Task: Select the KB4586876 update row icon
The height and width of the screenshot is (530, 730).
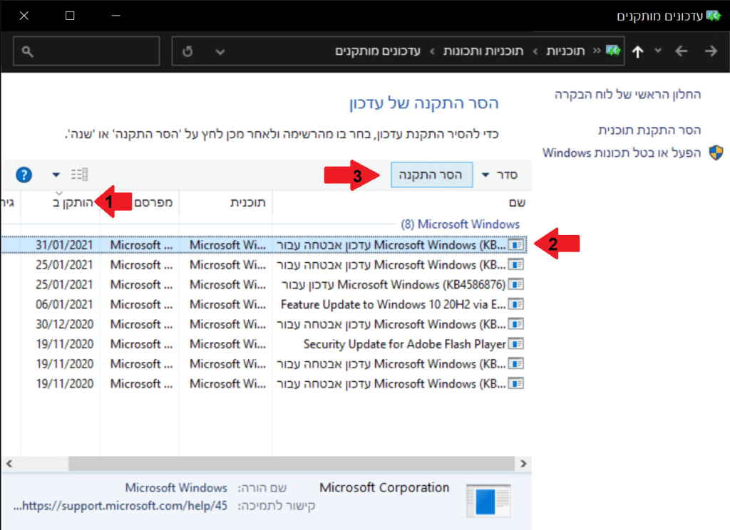Action: coord(515,284)
